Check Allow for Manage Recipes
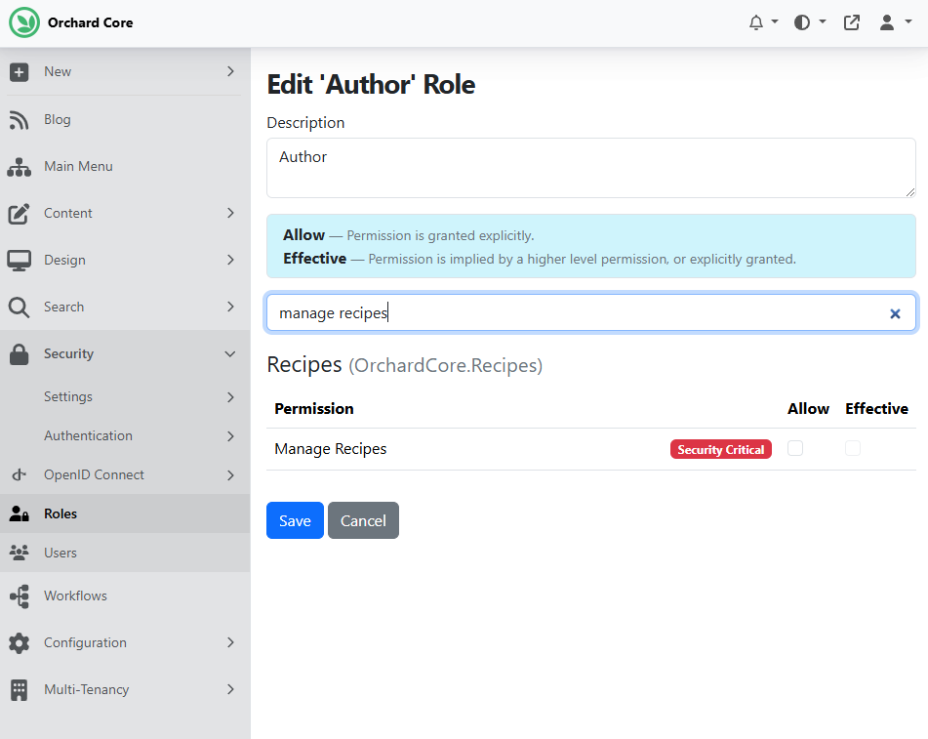Viewport: 928px width, 739px height. 795,448
